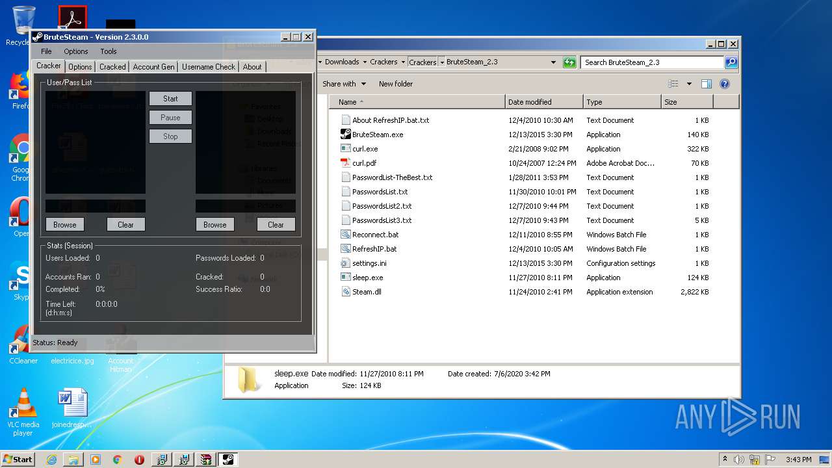Click the BruteSteam taskbar icon
This screenshot has width=832, height=468.
(x=228, y=460)
